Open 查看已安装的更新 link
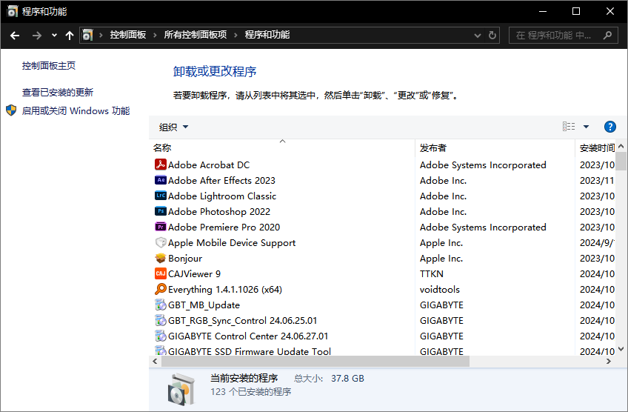628x412 pixels. [58, 92]
